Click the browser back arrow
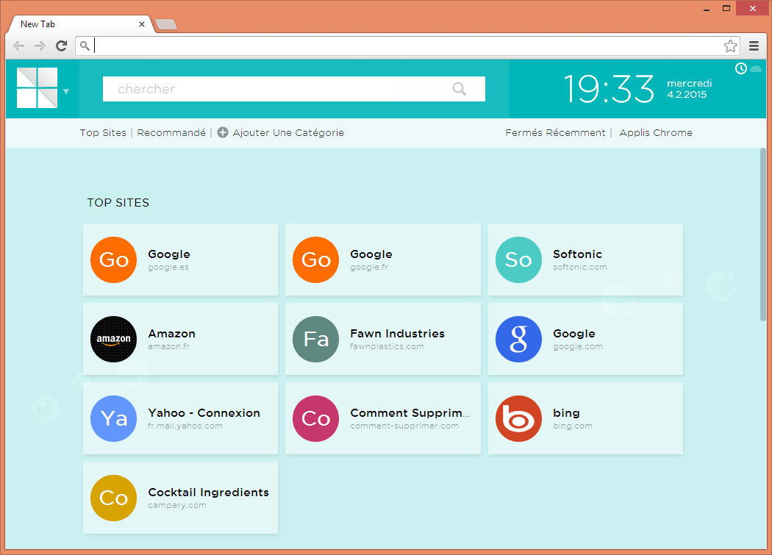 point(18,46)
